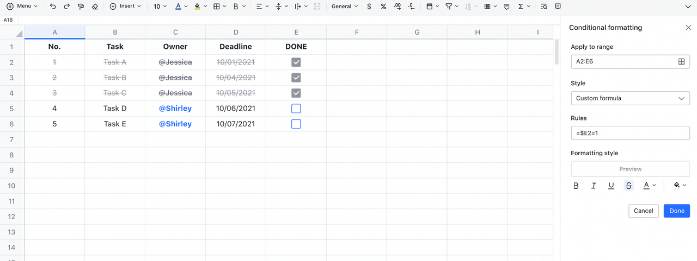The image size is (697, 261).
Task: Check the DONE checkbox for Task E
Action: (x=296, y=124)
